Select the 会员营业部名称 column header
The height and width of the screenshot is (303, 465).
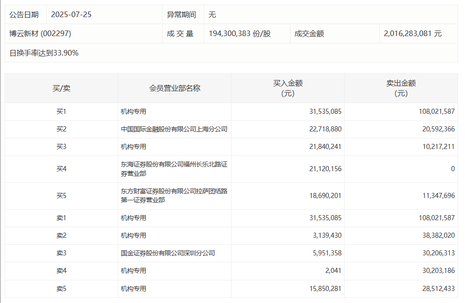tap(175, 88)
